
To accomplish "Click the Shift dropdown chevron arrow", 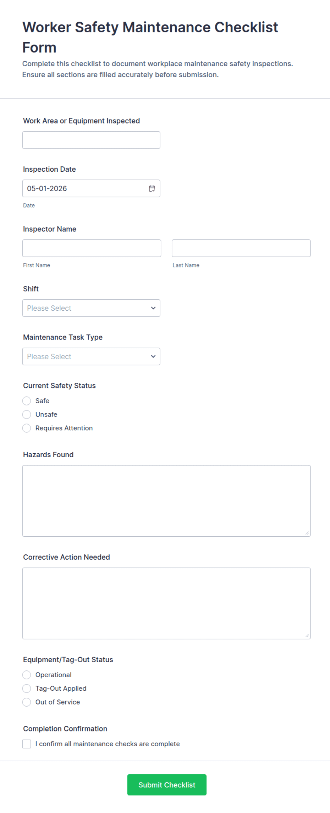I will tap(153, 308).
